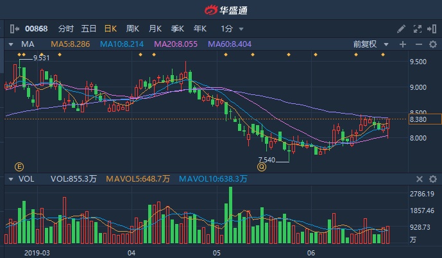Click the stock code 00868

(x=37, y=29)
